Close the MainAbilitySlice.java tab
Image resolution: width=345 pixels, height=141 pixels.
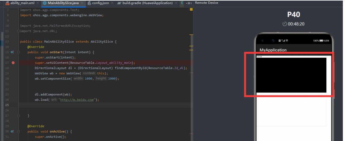click(83, 3)
